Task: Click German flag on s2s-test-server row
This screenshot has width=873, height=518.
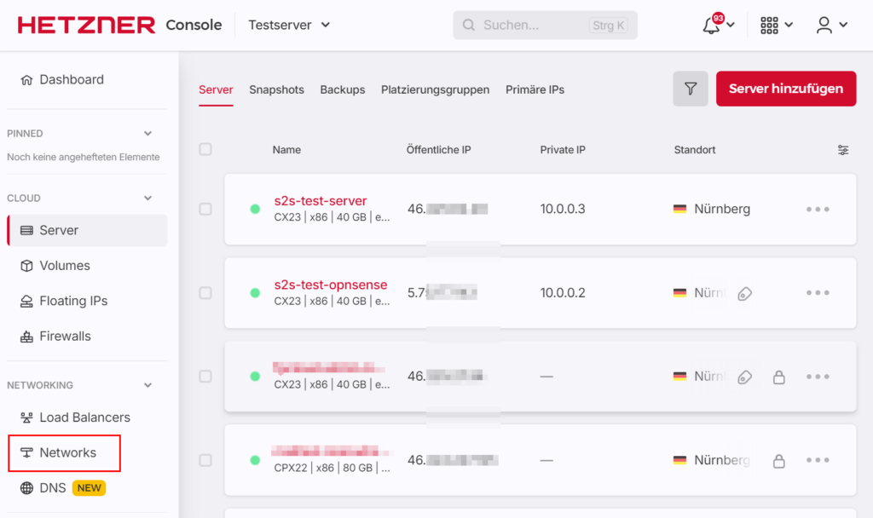Action: tap(679, 210)
